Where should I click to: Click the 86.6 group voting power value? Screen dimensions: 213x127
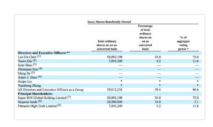pos(196,90)
